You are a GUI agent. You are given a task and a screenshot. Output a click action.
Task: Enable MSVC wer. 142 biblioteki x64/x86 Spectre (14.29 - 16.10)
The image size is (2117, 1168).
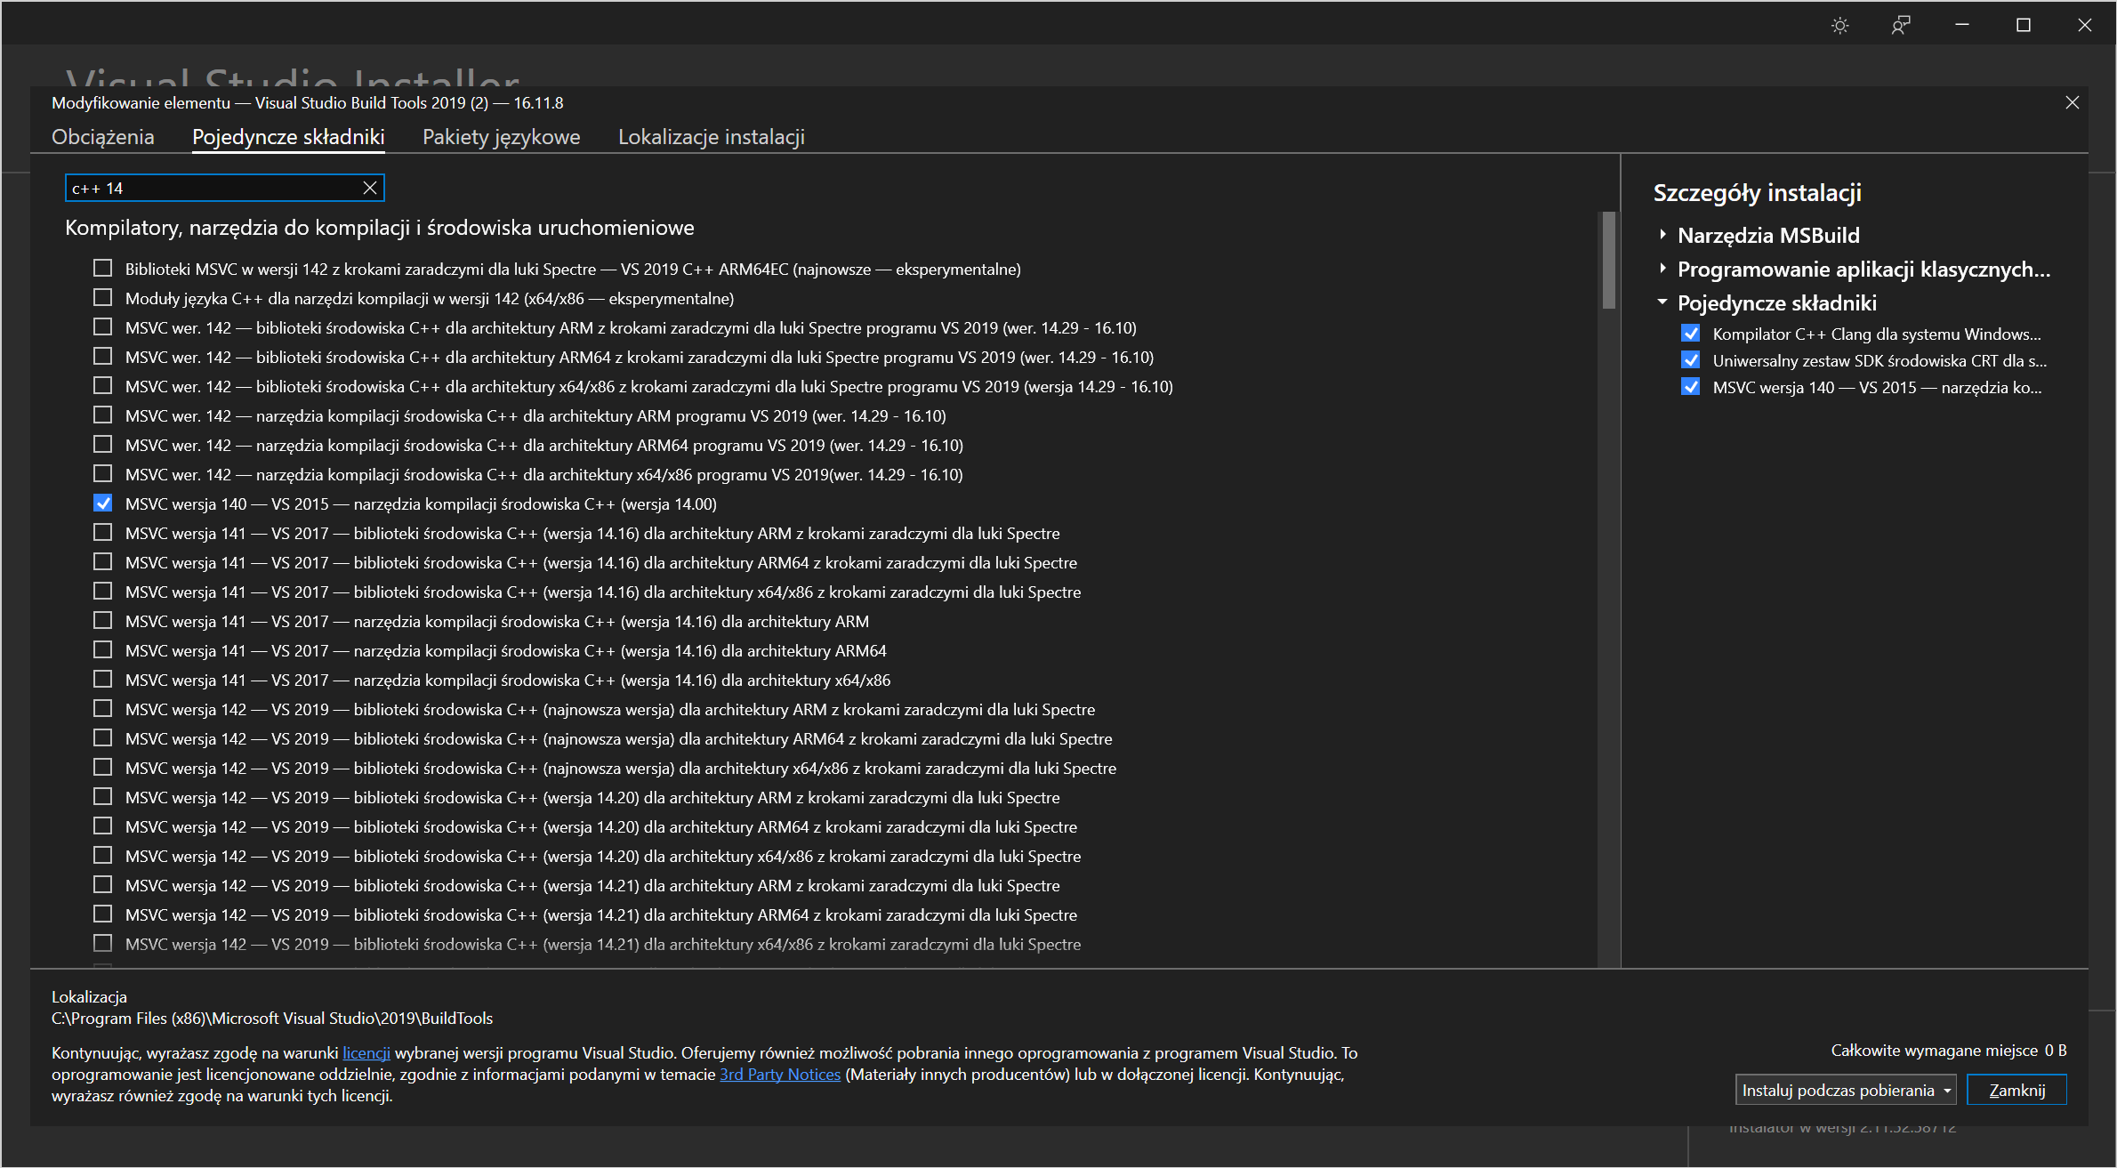(103, 385)
